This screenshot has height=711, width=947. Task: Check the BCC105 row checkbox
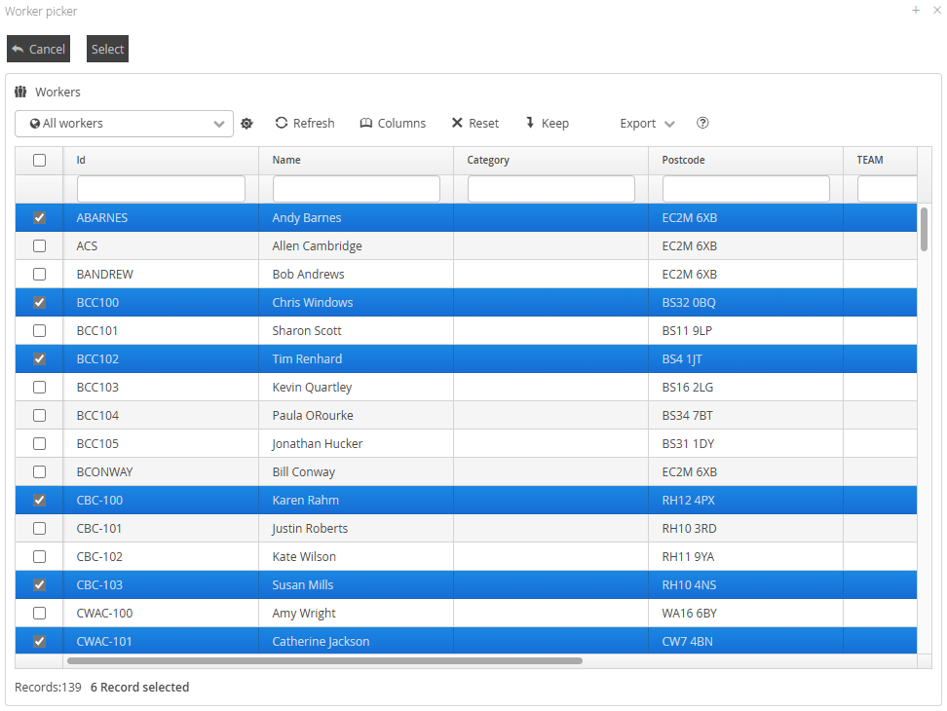click(39, 443)
